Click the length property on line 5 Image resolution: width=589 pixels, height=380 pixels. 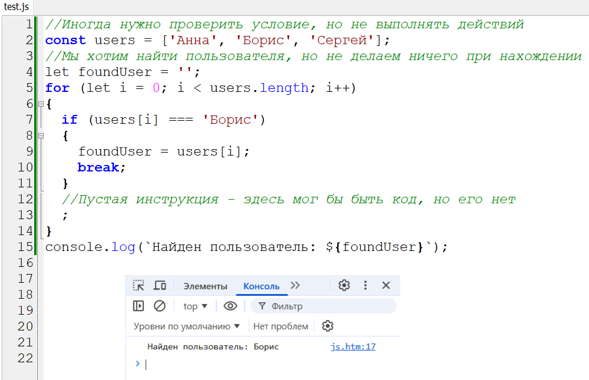[x=284, y=88]
